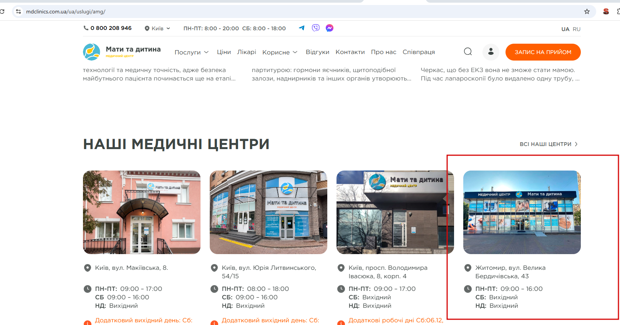Bookmark this page with the star icon
The image size is (620, 325).
[x=587, y=11]
